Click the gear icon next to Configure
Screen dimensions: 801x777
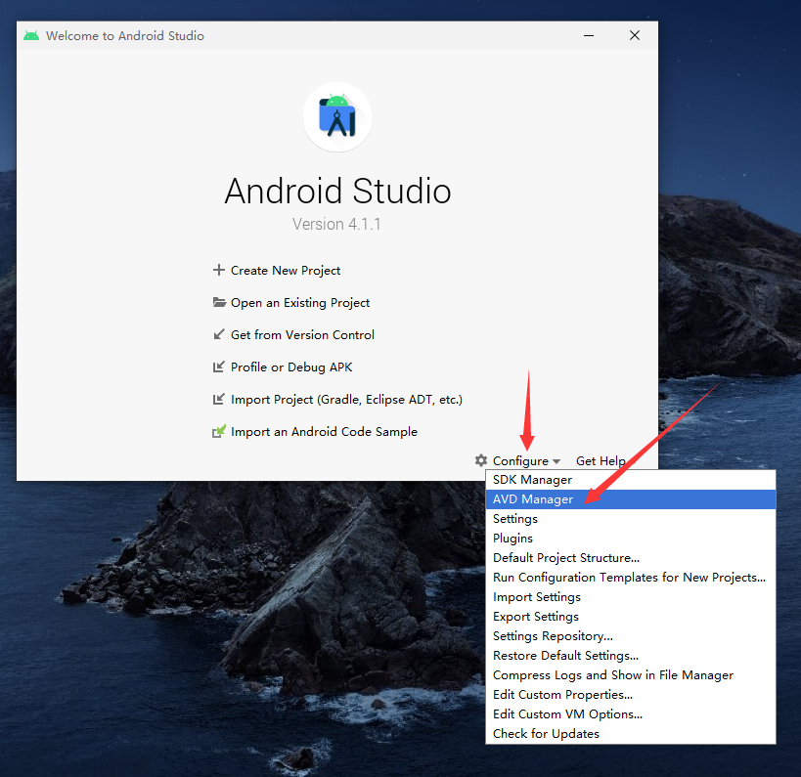pos(481,460)
